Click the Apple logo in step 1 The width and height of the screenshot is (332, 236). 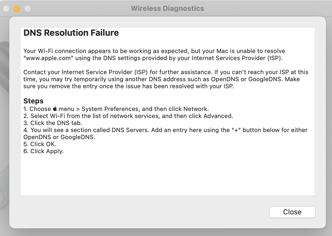pyautogui.click(x=55, y=109)
